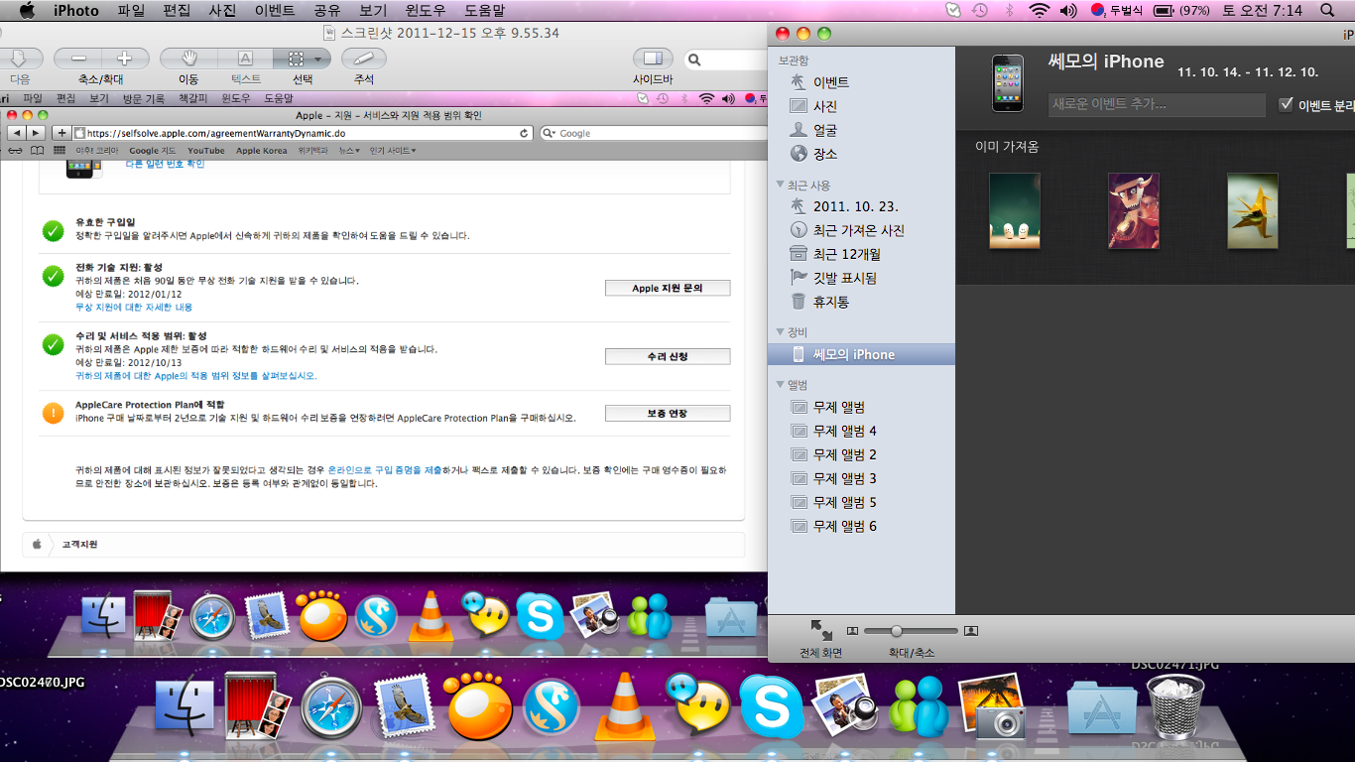Screen dimensions: 1355x762
Task: Select the origami crane photo thumbnail
Action: point(1252,210)
